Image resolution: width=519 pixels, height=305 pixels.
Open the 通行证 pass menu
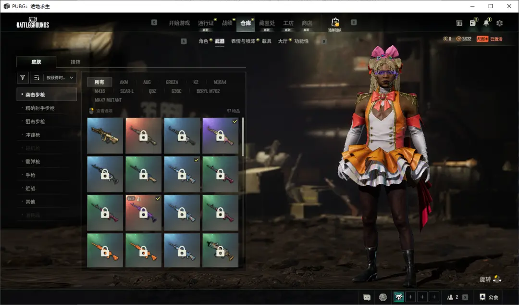(x=206, y=23)
